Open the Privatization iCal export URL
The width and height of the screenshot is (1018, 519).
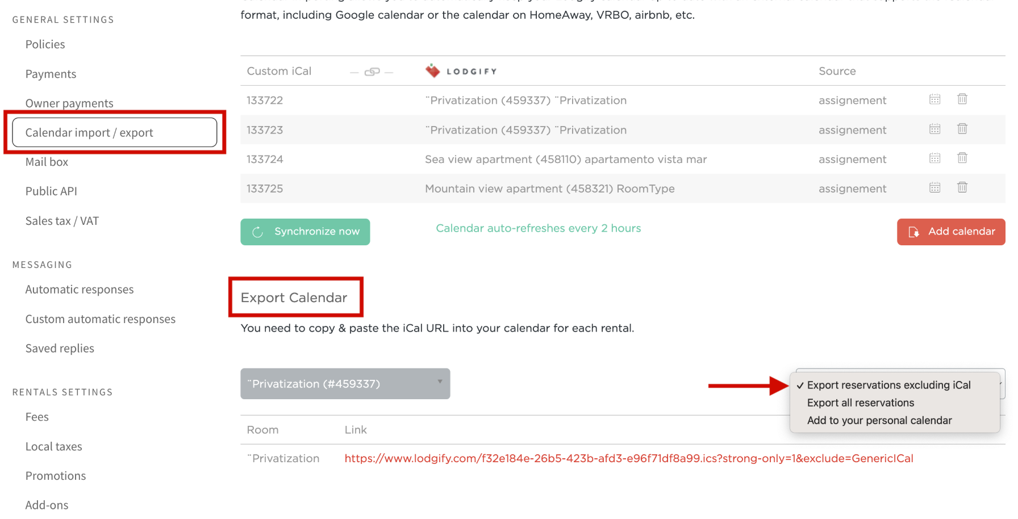click(x=628, y=458)
